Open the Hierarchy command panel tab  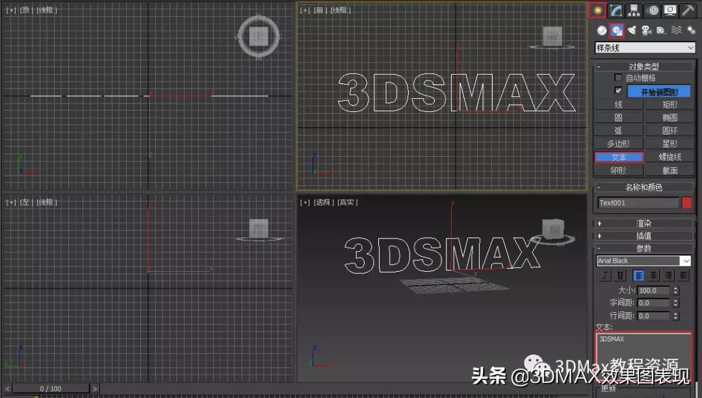coord(634,10)
